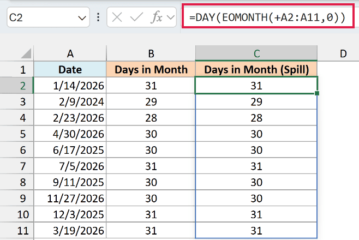Click spill cell C4 showing 28
Screen dimensions: 359x240
256,118
